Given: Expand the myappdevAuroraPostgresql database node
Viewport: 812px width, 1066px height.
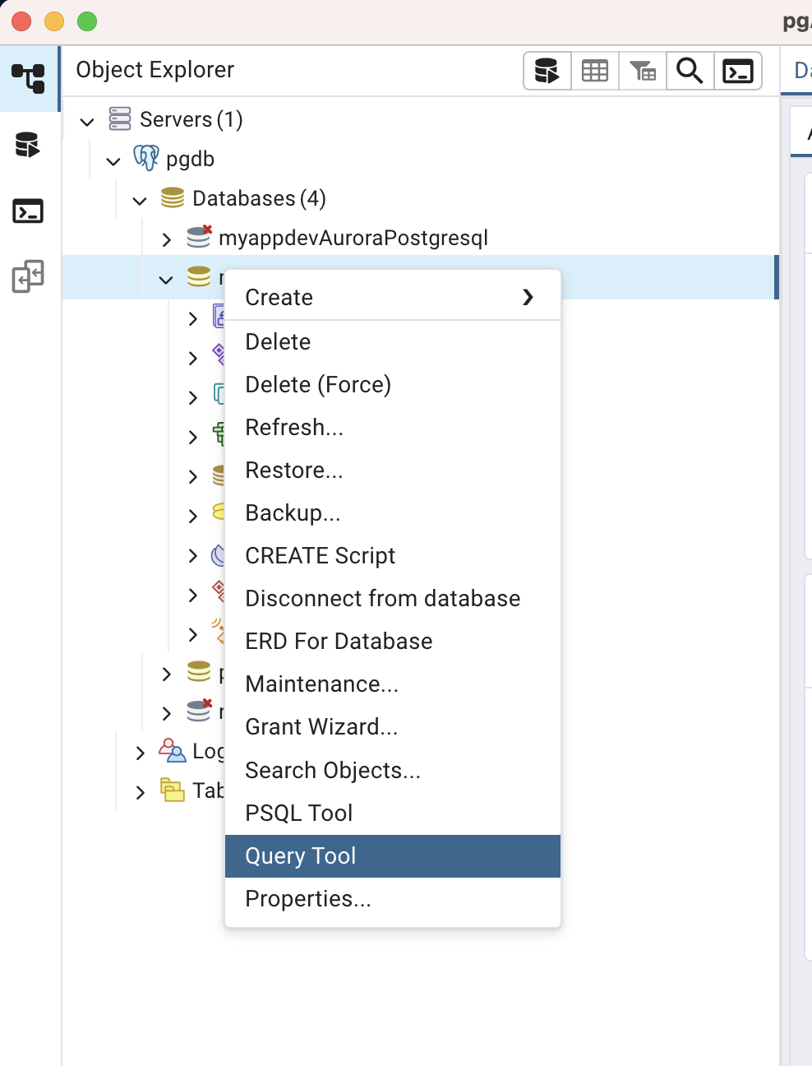Looking at the screenshot, I should coord(167,239).
